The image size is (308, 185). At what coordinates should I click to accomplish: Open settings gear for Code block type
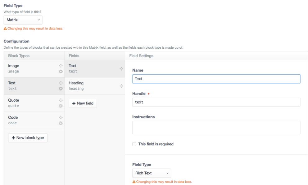[x=61, y=123]
